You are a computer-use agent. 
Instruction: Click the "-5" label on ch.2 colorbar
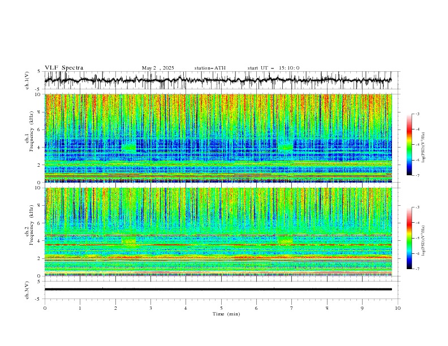[x=417, y=238]
